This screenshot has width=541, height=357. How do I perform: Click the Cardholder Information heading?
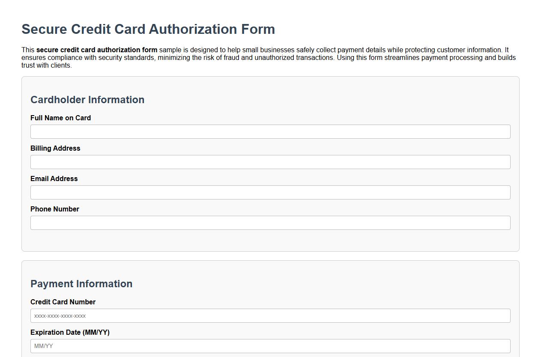pos(87,100)
